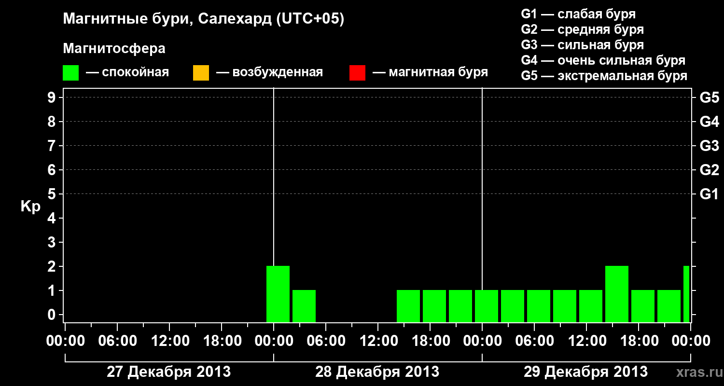
Task: Click the 'G2 — средняя буря' legend line
Action: [582, 29]
